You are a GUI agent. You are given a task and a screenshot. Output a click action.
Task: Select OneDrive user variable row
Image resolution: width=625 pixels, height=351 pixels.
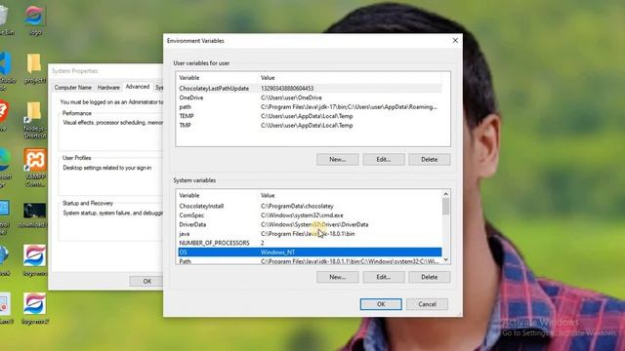(310, 97)
